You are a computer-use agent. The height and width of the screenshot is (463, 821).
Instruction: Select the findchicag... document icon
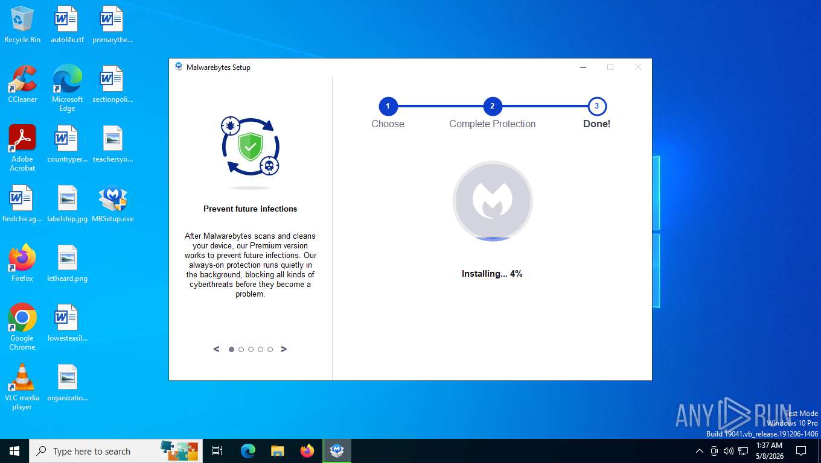point(22,204)
